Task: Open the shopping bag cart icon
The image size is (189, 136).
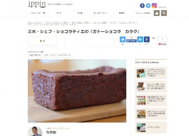Action: [157, 13]
